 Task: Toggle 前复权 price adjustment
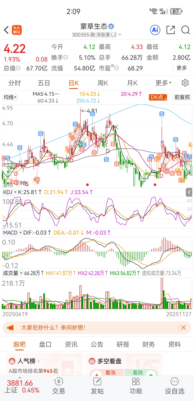pos(182,97)
